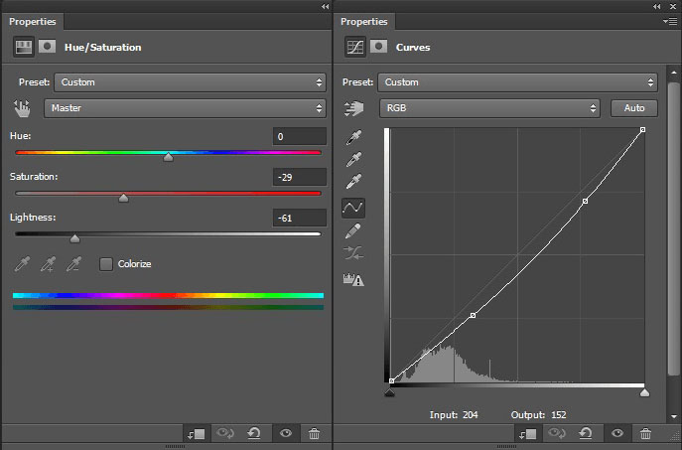The height and width of the screenshot is (450, 682).
Task: Collapse the Curves panel with double arrows
Action: 657,6
